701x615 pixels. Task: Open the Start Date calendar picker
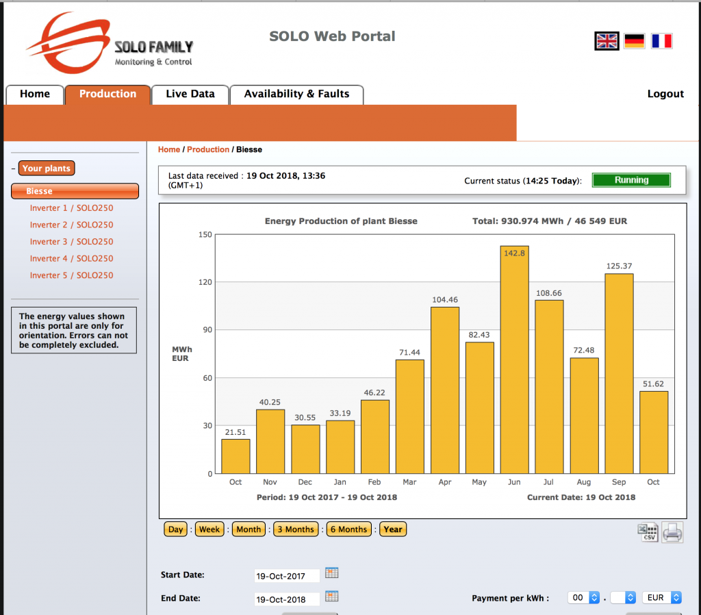click(332, 573)
